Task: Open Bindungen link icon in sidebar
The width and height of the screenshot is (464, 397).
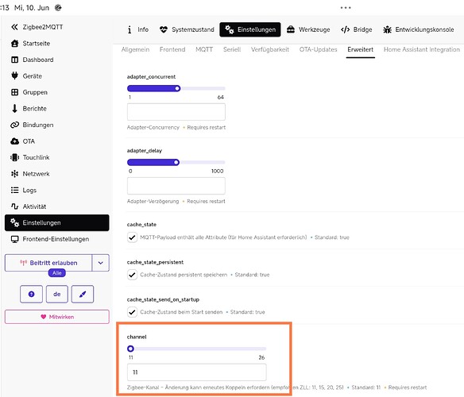Action: pos(14,125)
